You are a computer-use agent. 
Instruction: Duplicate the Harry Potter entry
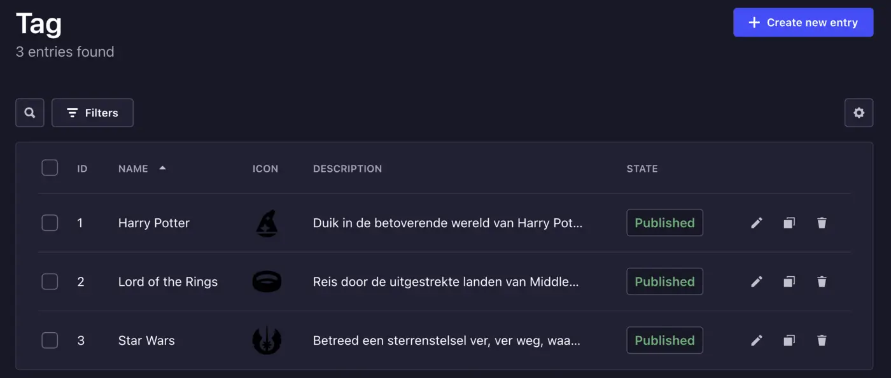pos(789,223)
